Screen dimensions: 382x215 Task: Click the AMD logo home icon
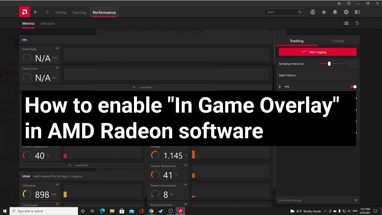click(x=24, y=12)
